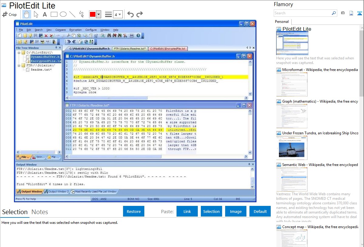
Task: Toggle the hand pan tool
Action: (26, 14)
